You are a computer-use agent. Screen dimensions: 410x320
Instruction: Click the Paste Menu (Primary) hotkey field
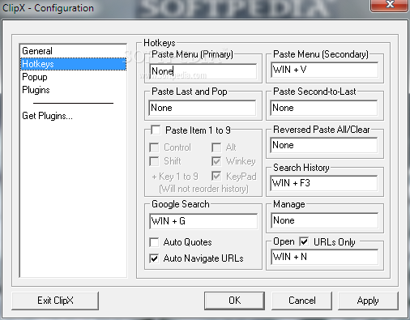click(203, 71)
